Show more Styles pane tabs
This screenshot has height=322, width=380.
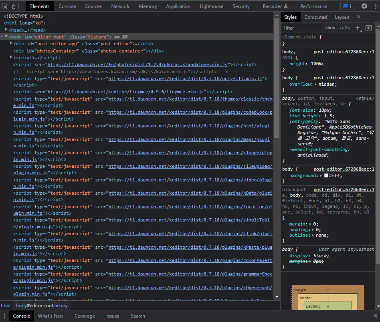358,17
